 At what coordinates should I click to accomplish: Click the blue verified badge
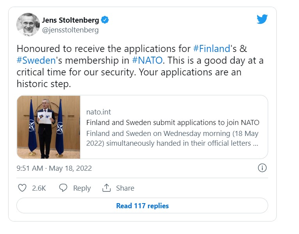click(x=105, y=20)
